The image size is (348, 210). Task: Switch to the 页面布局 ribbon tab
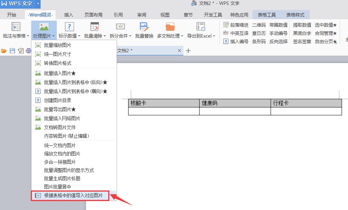tap(94, 15)
